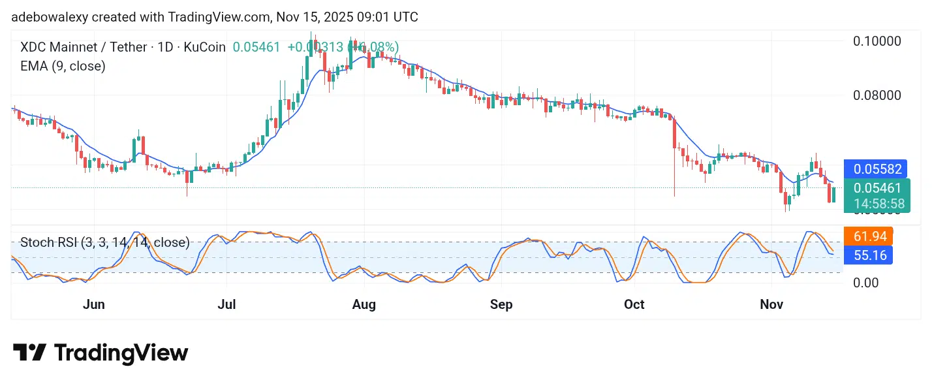This screenshot has width=932, height=386.
Task: Click the Oct label on time axis
Action: click(634, 305)
